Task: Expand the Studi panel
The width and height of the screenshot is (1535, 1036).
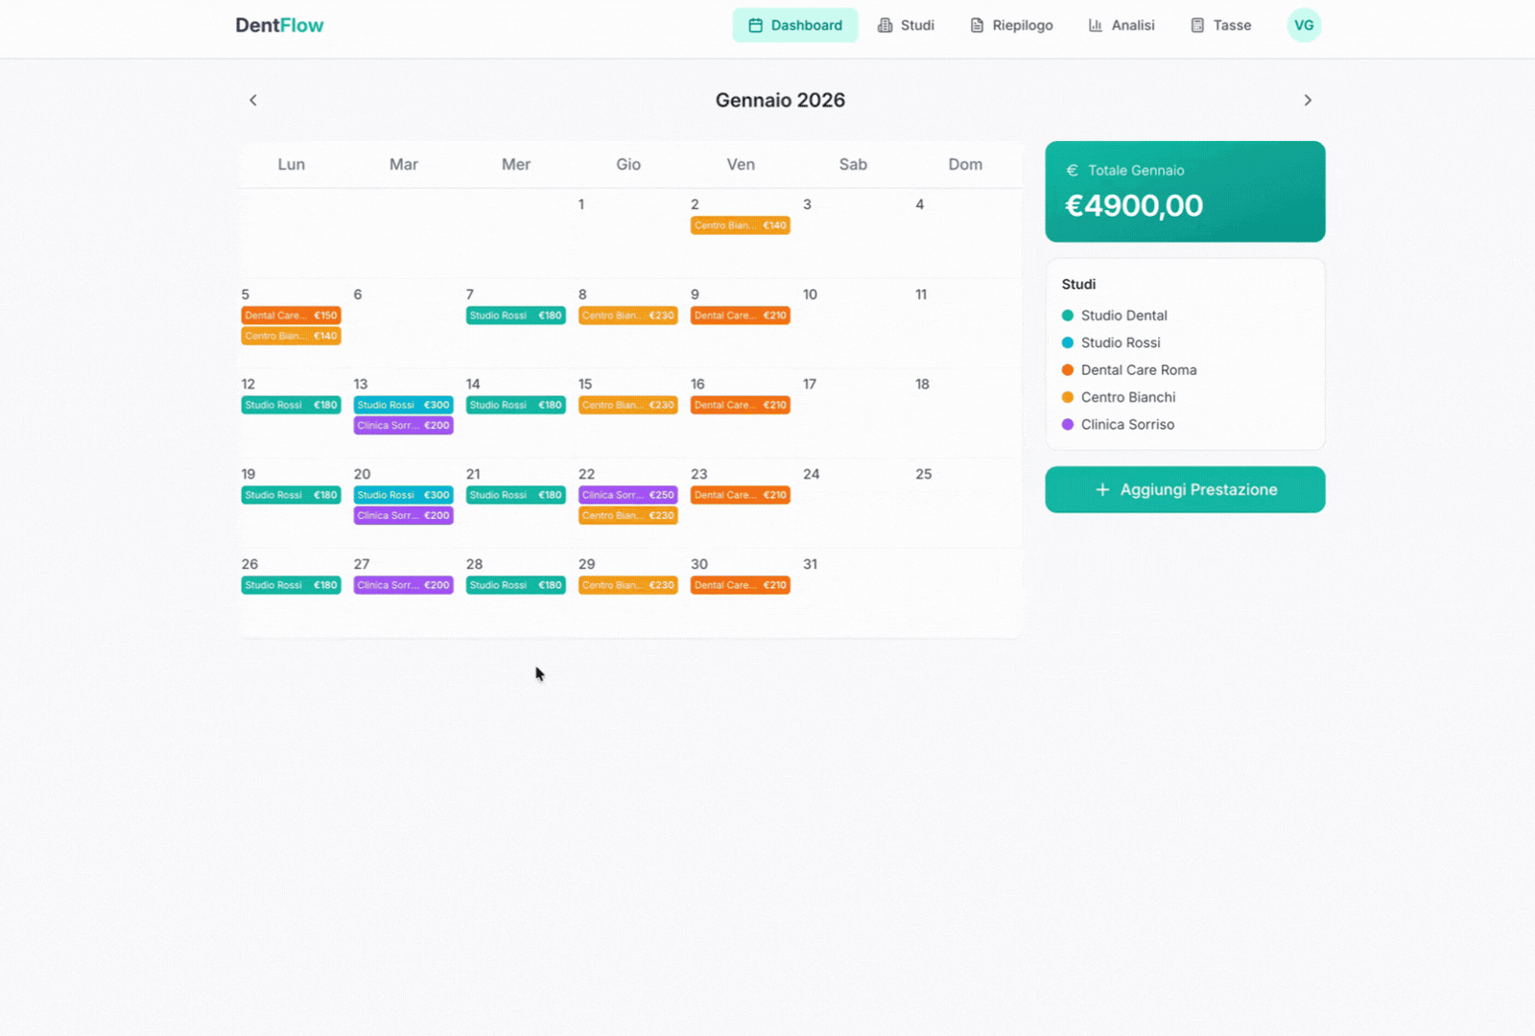Action: coord(1078,284)
